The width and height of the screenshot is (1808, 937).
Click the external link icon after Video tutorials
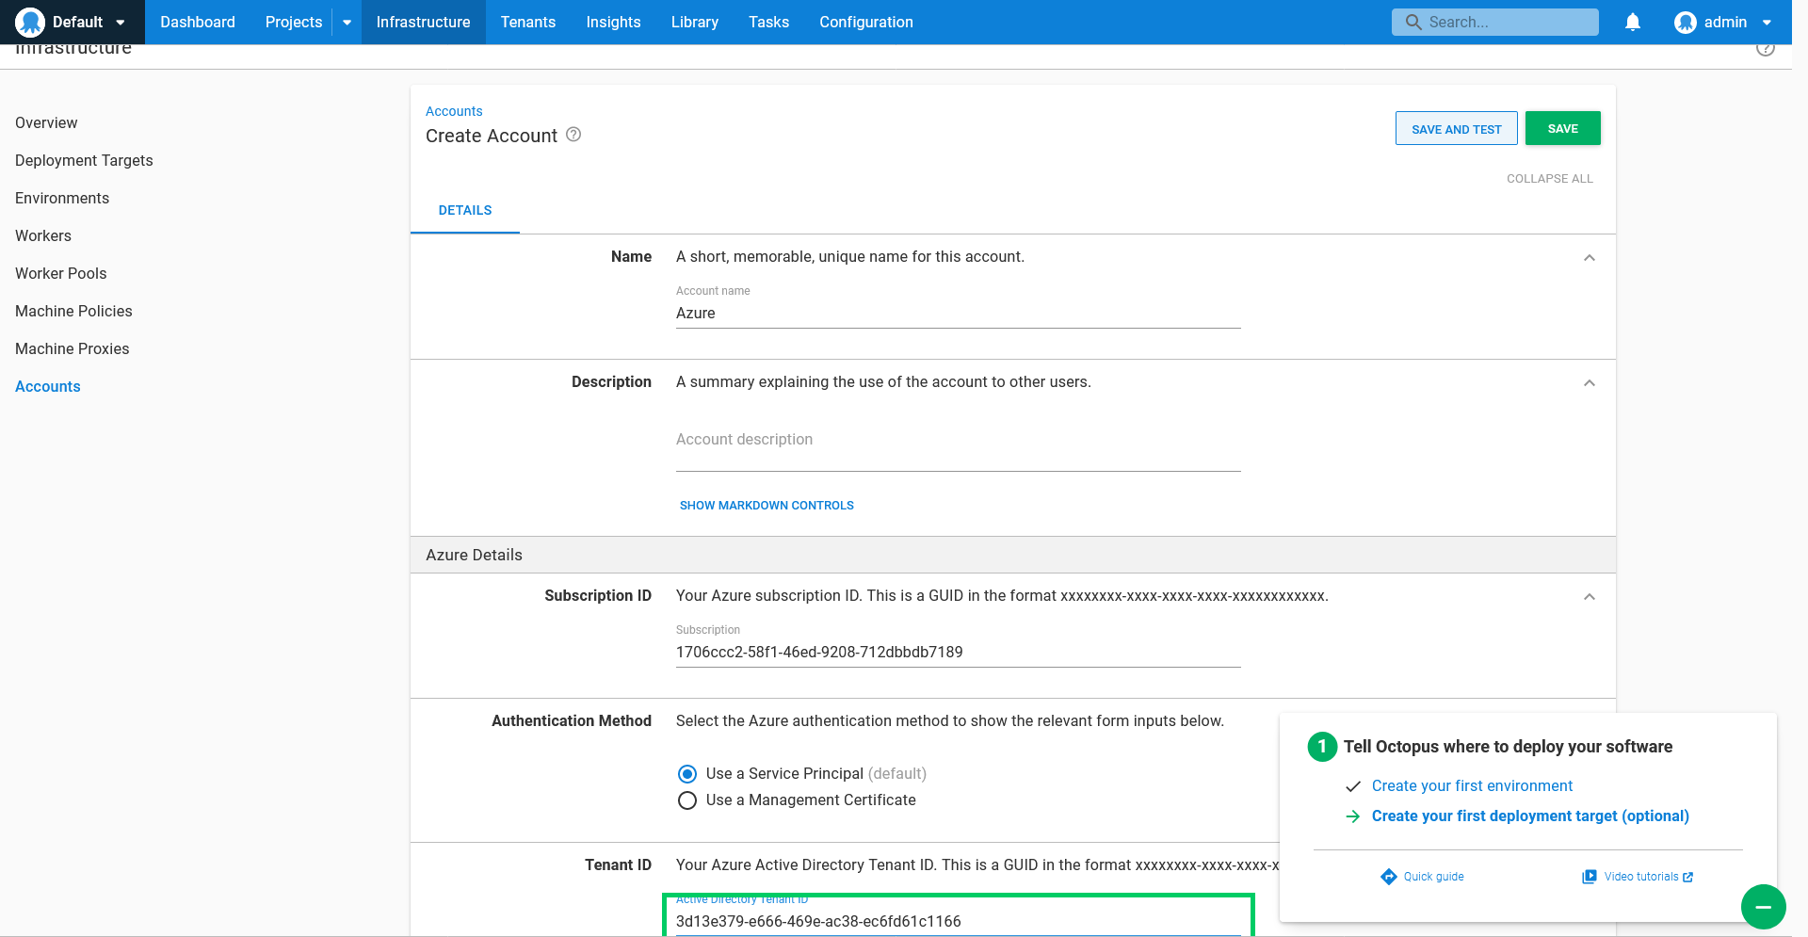[1688, 877]
